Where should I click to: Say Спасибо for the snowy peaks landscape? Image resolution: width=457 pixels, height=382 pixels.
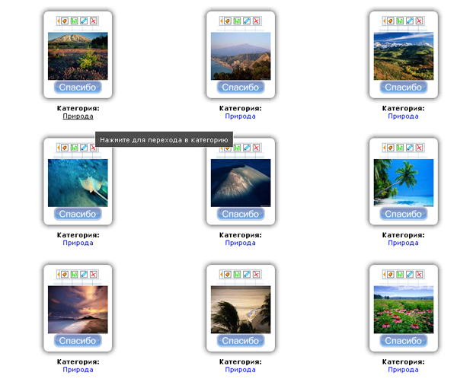coord(404,87)
